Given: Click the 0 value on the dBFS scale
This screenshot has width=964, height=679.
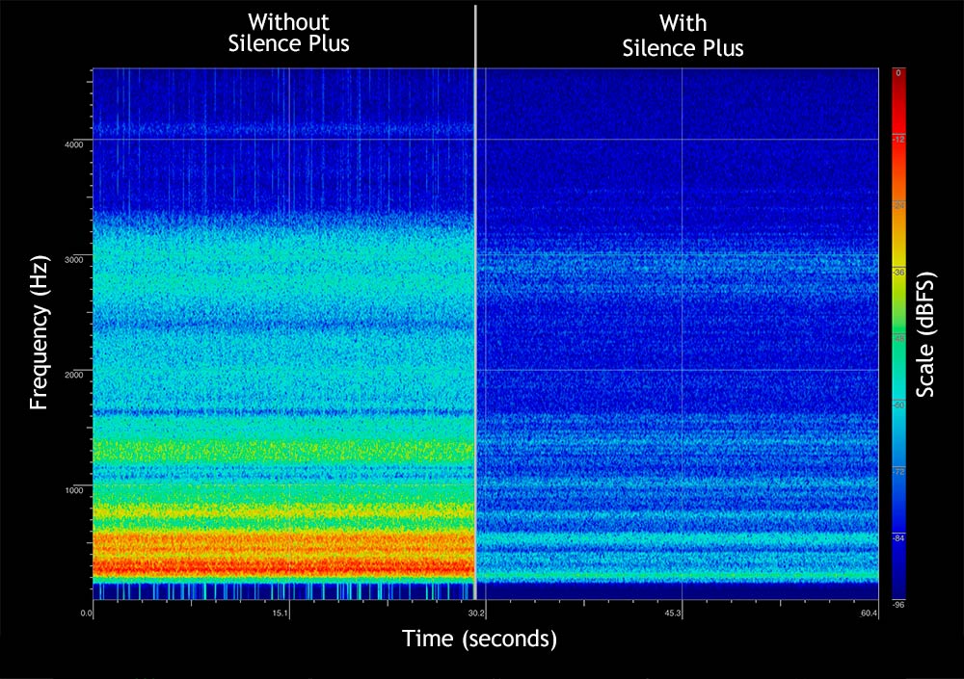Looking at the screenshot, I should click(898, 73).
